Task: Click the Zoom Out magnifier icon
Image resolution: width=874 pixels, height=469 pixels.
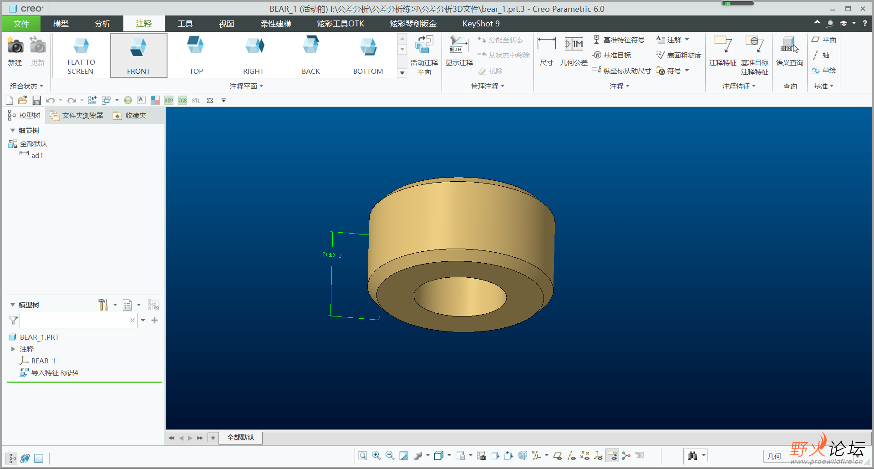Action: [390, 455]
